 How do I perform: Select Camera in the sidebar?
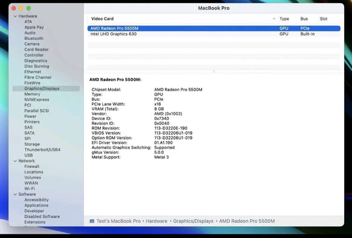31,44
